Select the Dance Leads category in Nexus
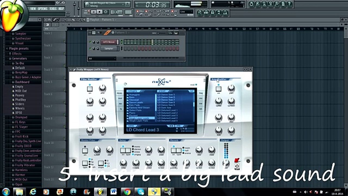Viewport: 348px width, 196px height. 136,102
